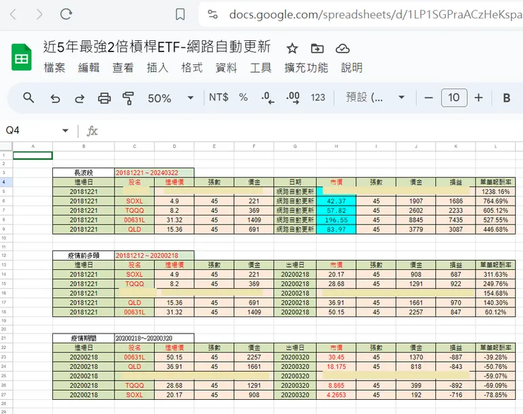The image size is (523, 414).
Task: Select cell 20200218～20200320
Action: pos(154,338)
